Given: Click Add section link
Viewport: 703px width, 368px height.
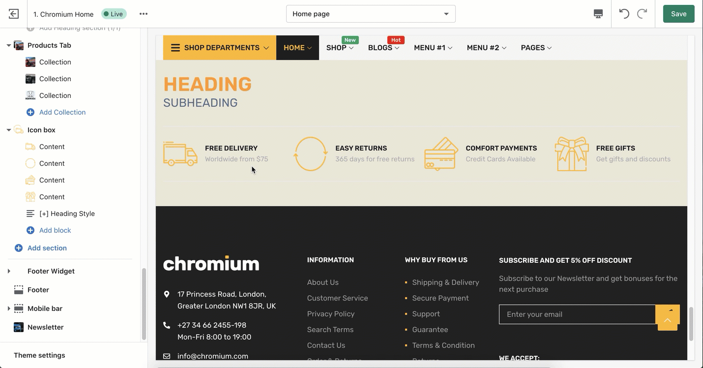Looking at the screenshot, I should 47,248.
